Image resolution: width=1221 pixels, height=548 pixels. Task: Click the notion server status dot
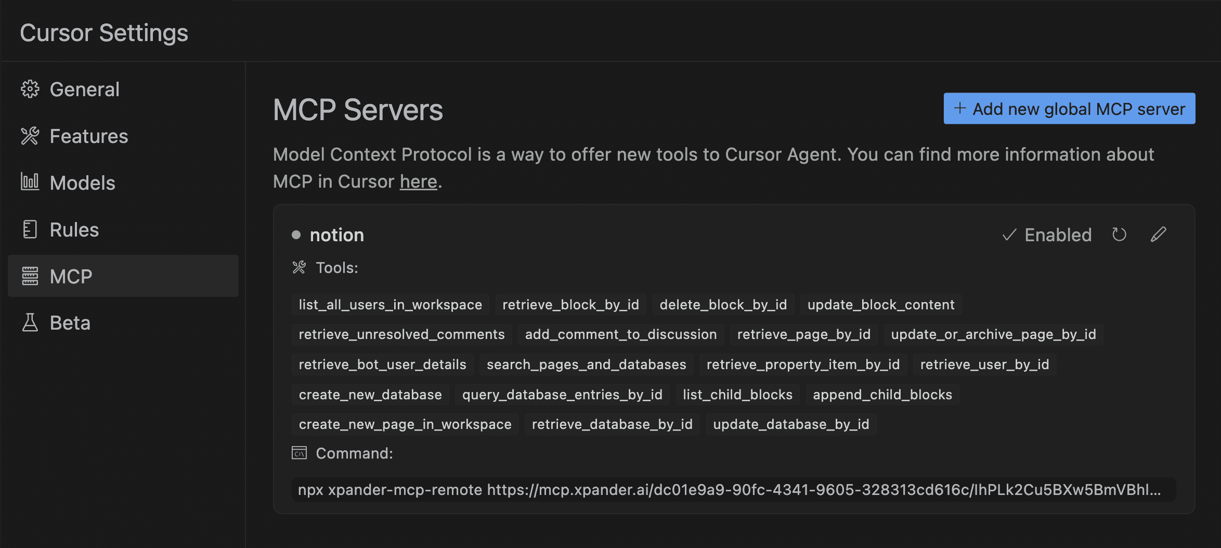pos(296,235)
